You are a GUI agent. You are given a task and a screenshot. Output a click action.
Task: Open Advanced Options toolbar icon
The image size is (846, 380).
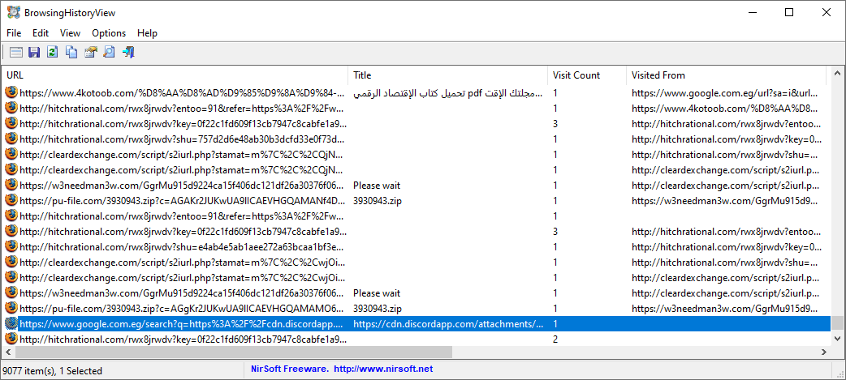click(x=16, y=52)
